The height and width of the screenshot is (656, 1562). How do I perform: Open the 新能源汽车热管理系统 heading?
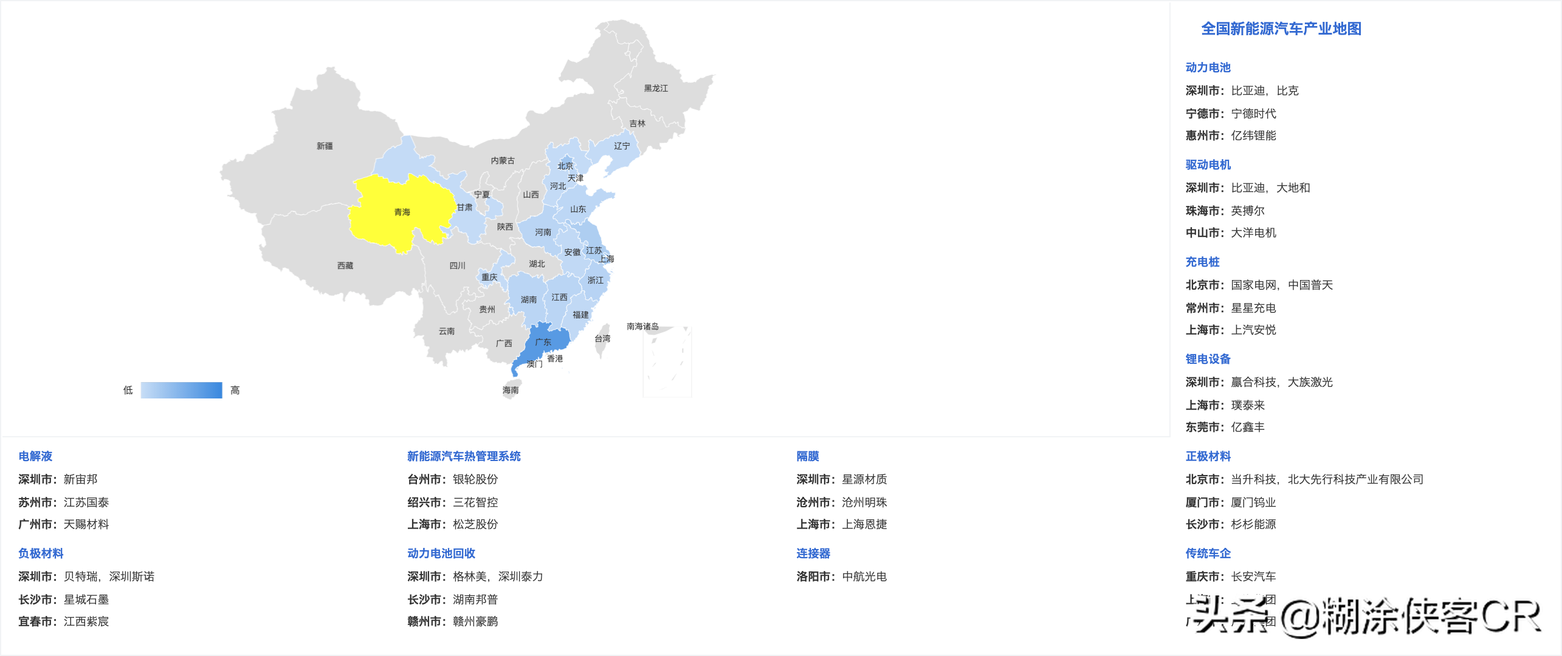point(464,456)
